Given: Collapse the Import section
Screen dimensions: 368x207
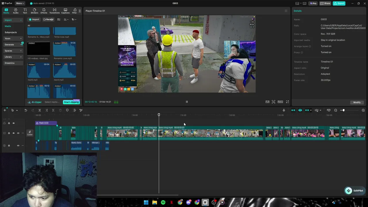Looking at the screenshot, I should (x=13, y=20).
